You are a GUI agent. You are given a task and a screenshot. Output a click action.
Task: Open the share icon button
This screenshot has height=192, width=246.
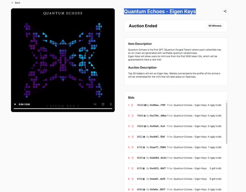[225, 11]
